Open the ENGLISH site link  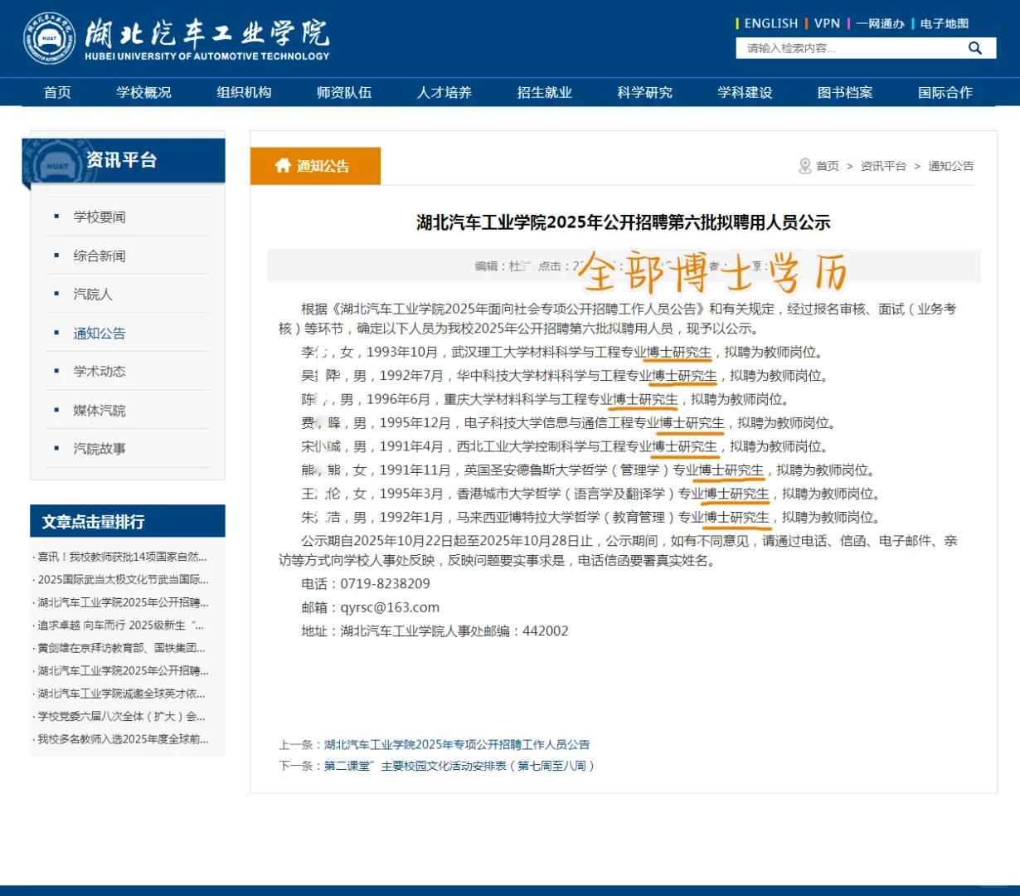[x=770, y=23]
